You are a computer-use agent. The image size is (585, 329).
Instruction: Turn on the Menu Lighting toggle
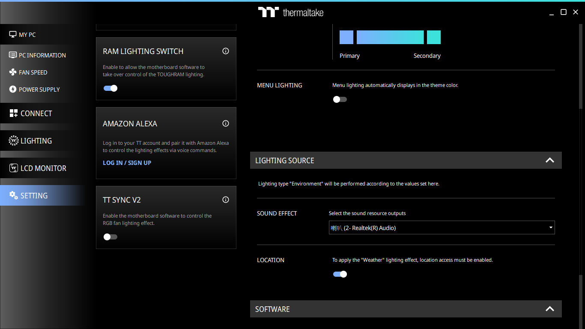340,99
